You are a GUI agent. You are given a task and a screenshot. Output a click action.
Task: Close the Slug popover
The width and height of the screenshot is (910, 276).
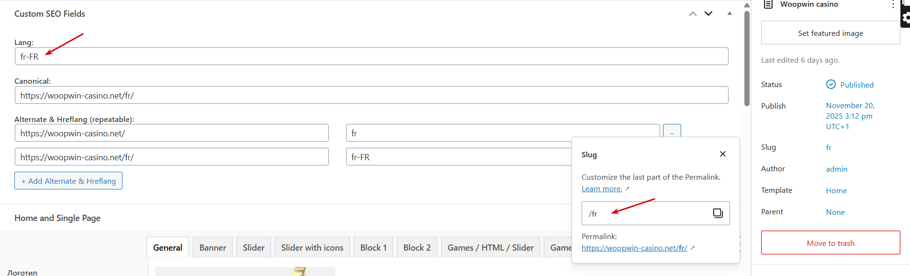pyautogui.click(x=722, y=154)
